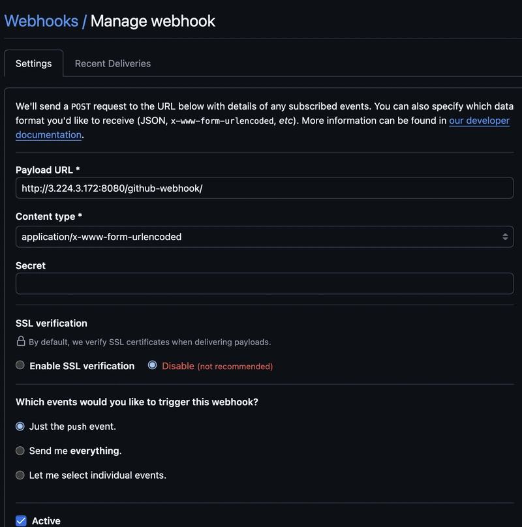Choose the Disable (not recommended) radio option
522x527 pixels.
(x=153, y=365)
